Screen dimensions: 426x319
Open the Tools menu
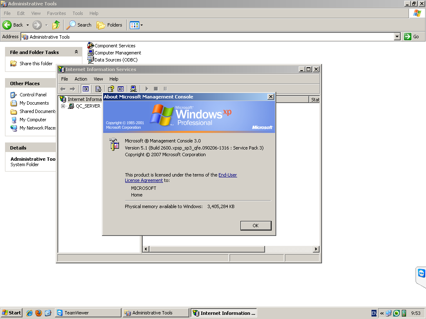(77, 13)
